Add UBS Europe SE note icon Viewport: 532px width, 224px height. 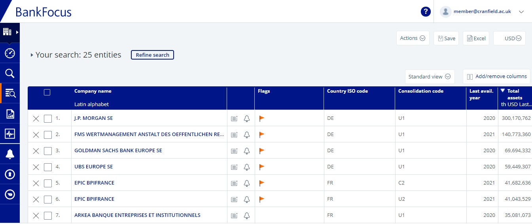point(234,167)
